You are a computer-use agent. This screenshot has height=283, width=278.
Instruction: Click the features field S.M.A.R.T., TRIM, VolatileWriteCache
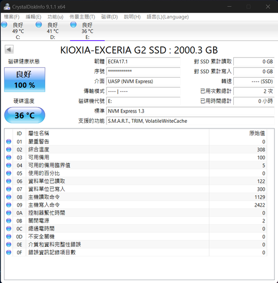tap(190, 121)
